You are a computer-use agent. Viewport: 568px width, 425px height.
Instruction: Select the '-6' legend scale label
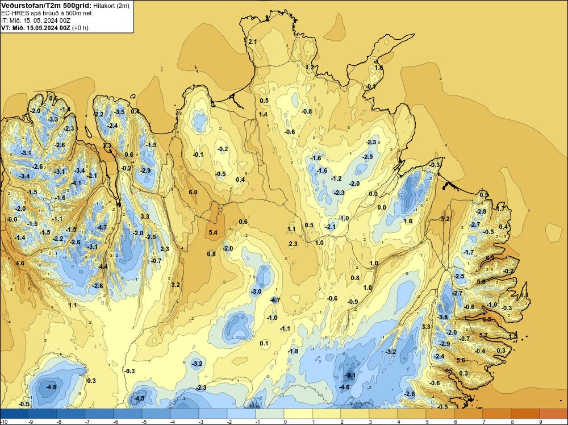tap(115, 422)
